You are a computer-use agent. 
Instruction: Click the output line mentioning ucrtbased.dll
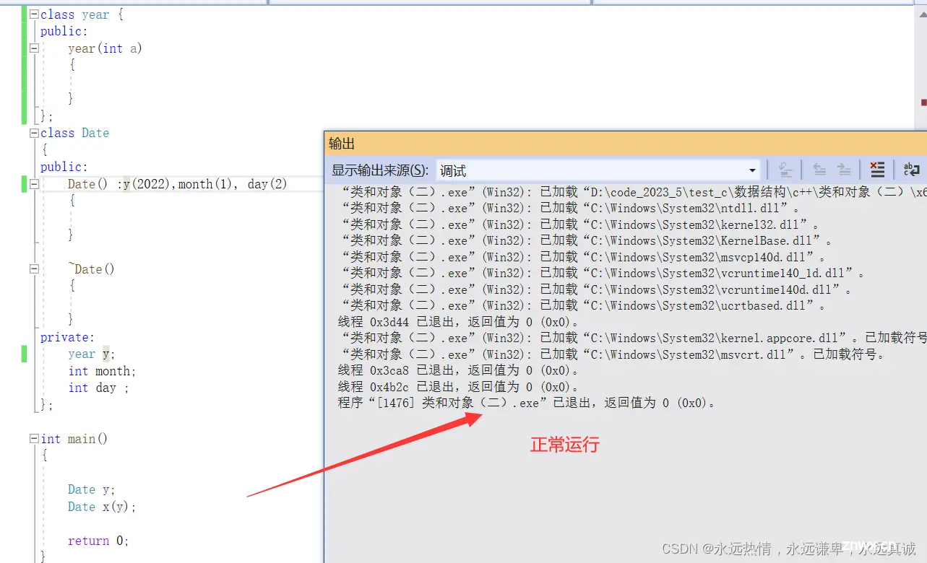[584, 305]
